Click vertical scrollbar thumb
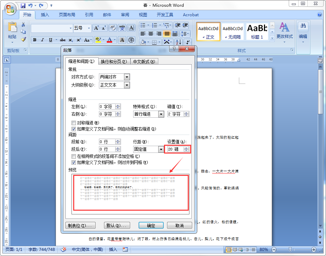This screenshot has height=256, width=326. click(x=320, y=92)
